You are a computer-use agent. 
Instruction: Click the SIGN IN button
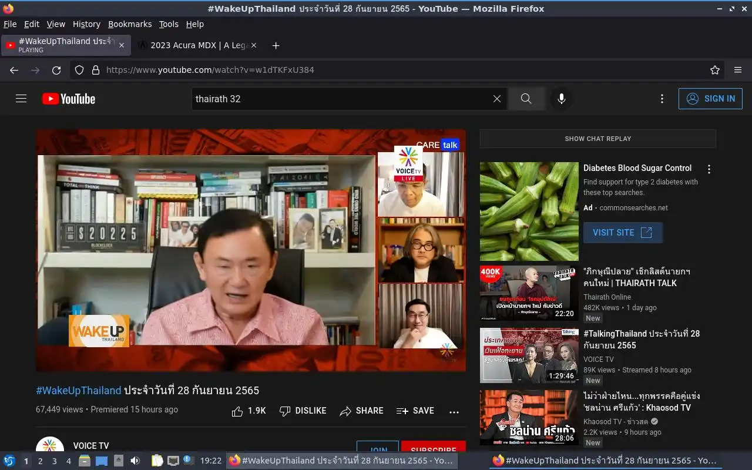(710, 99)
